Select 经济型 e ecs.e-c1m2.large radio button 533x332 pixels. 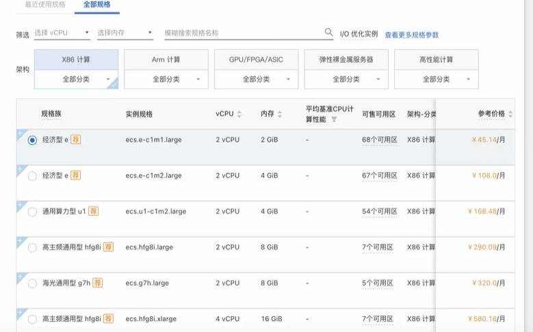click(32, 176)
